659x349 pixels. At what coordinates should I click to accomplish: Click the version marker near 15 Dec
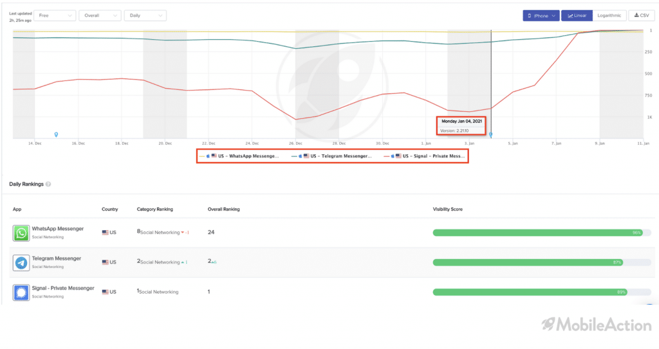click(x=56, y=135)
